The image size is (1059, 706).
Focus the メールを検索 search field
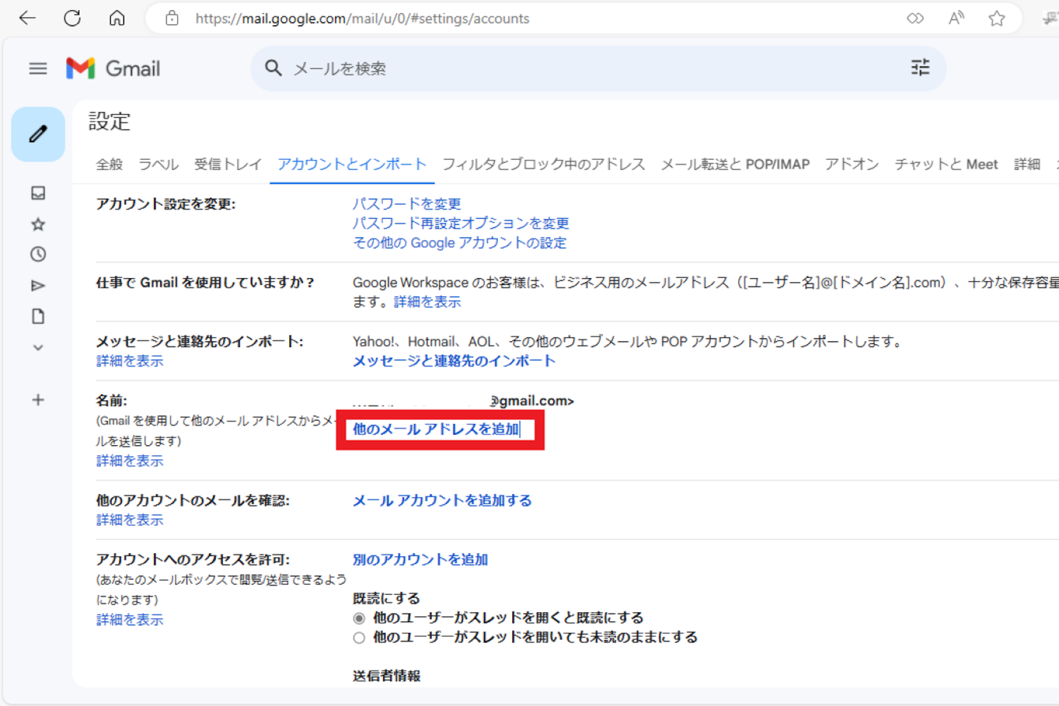tap(569, 68)
